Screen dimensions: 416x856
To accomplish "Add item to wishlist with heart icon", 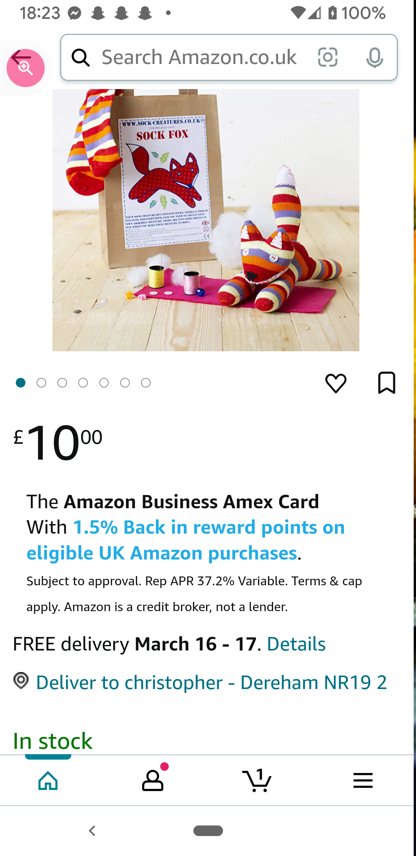I will (336, 383).
